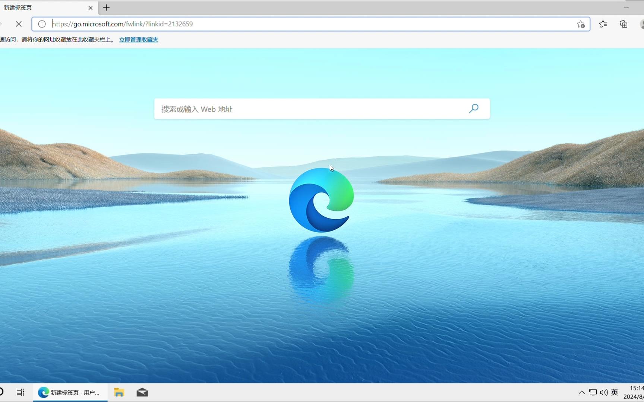Add this page to favorites star
The height and width of the screenshot is (402, 644).
581,24
